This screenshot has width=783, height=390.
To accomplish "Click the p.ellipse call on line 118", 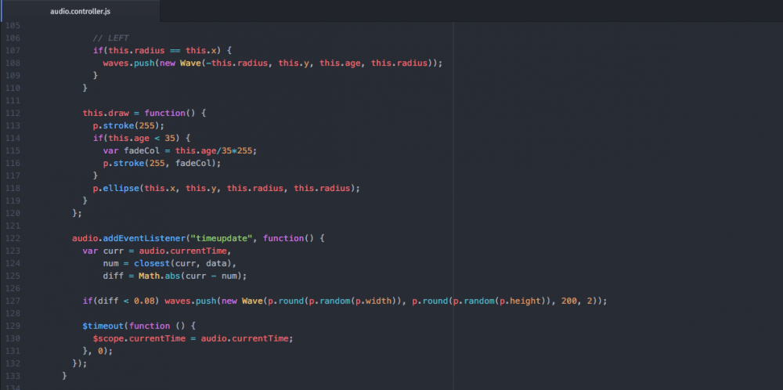I will [117, 188].
